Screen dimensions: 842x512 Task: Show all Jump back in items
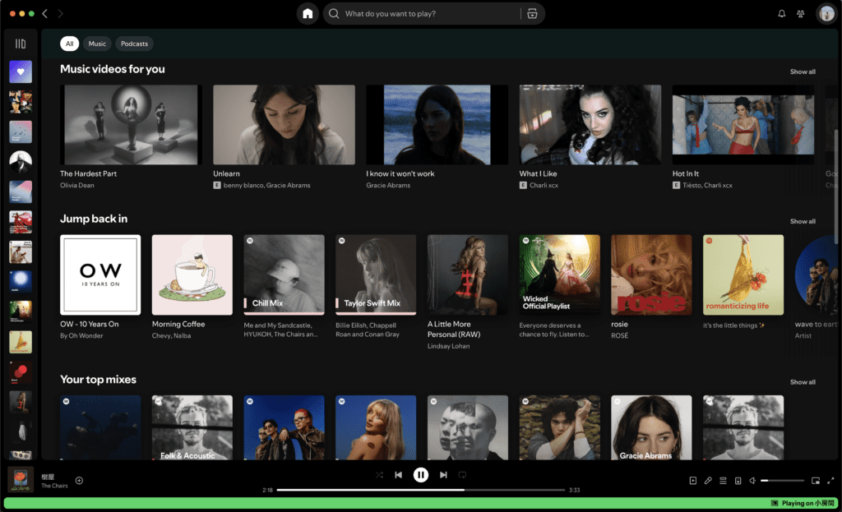click(x=803, y=221)
